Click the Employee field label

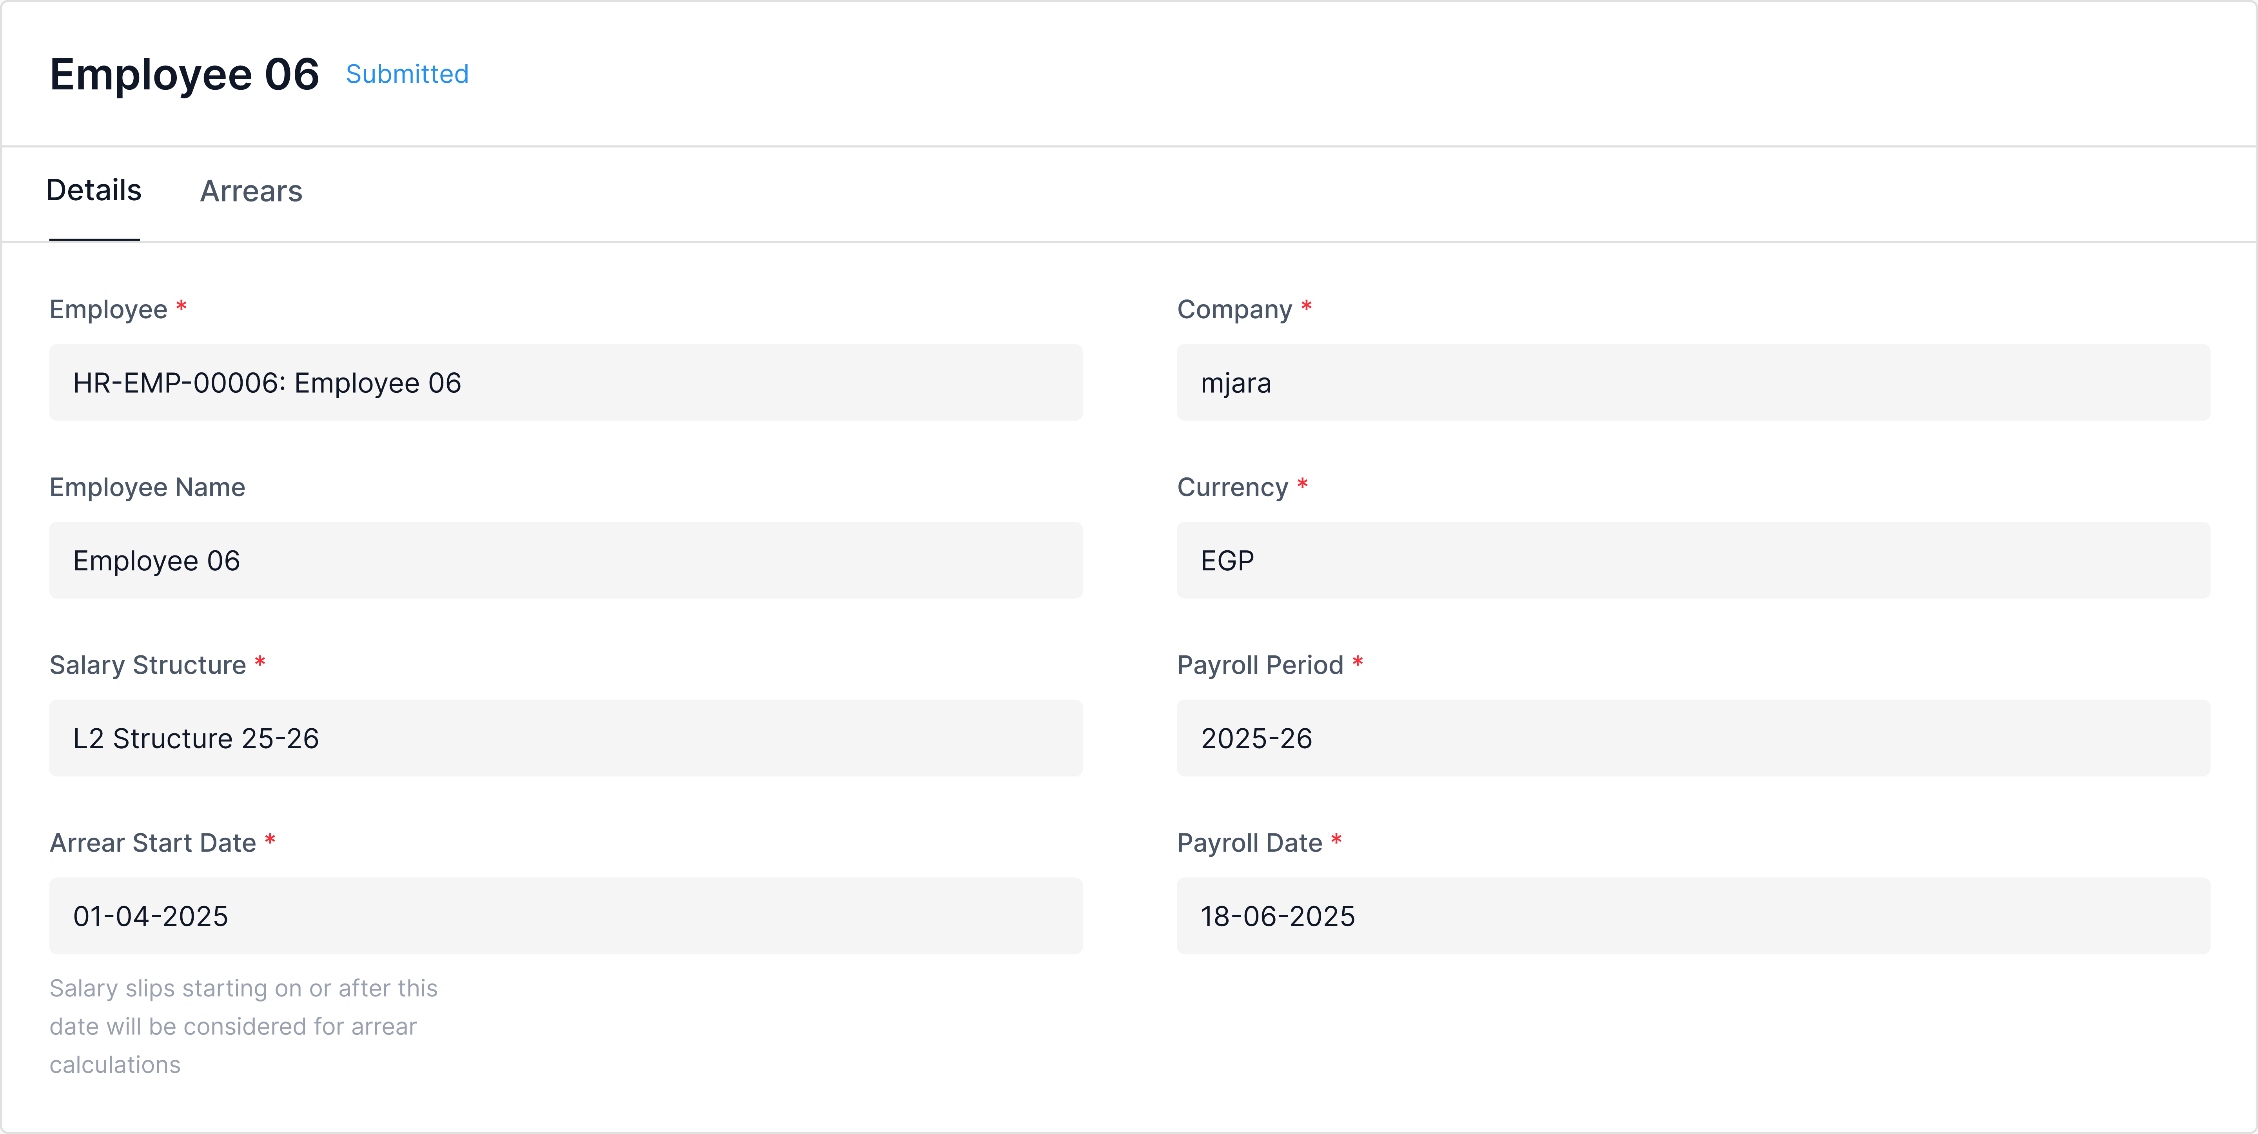pos(108,309)
